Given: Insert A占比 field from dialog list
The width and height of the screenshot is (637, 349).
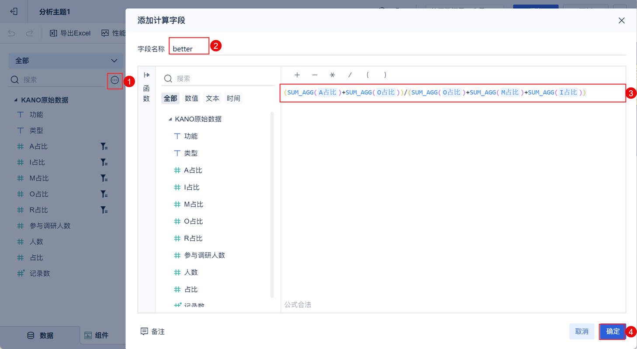Looking at the screenshot, I should (x=193, y=170).
